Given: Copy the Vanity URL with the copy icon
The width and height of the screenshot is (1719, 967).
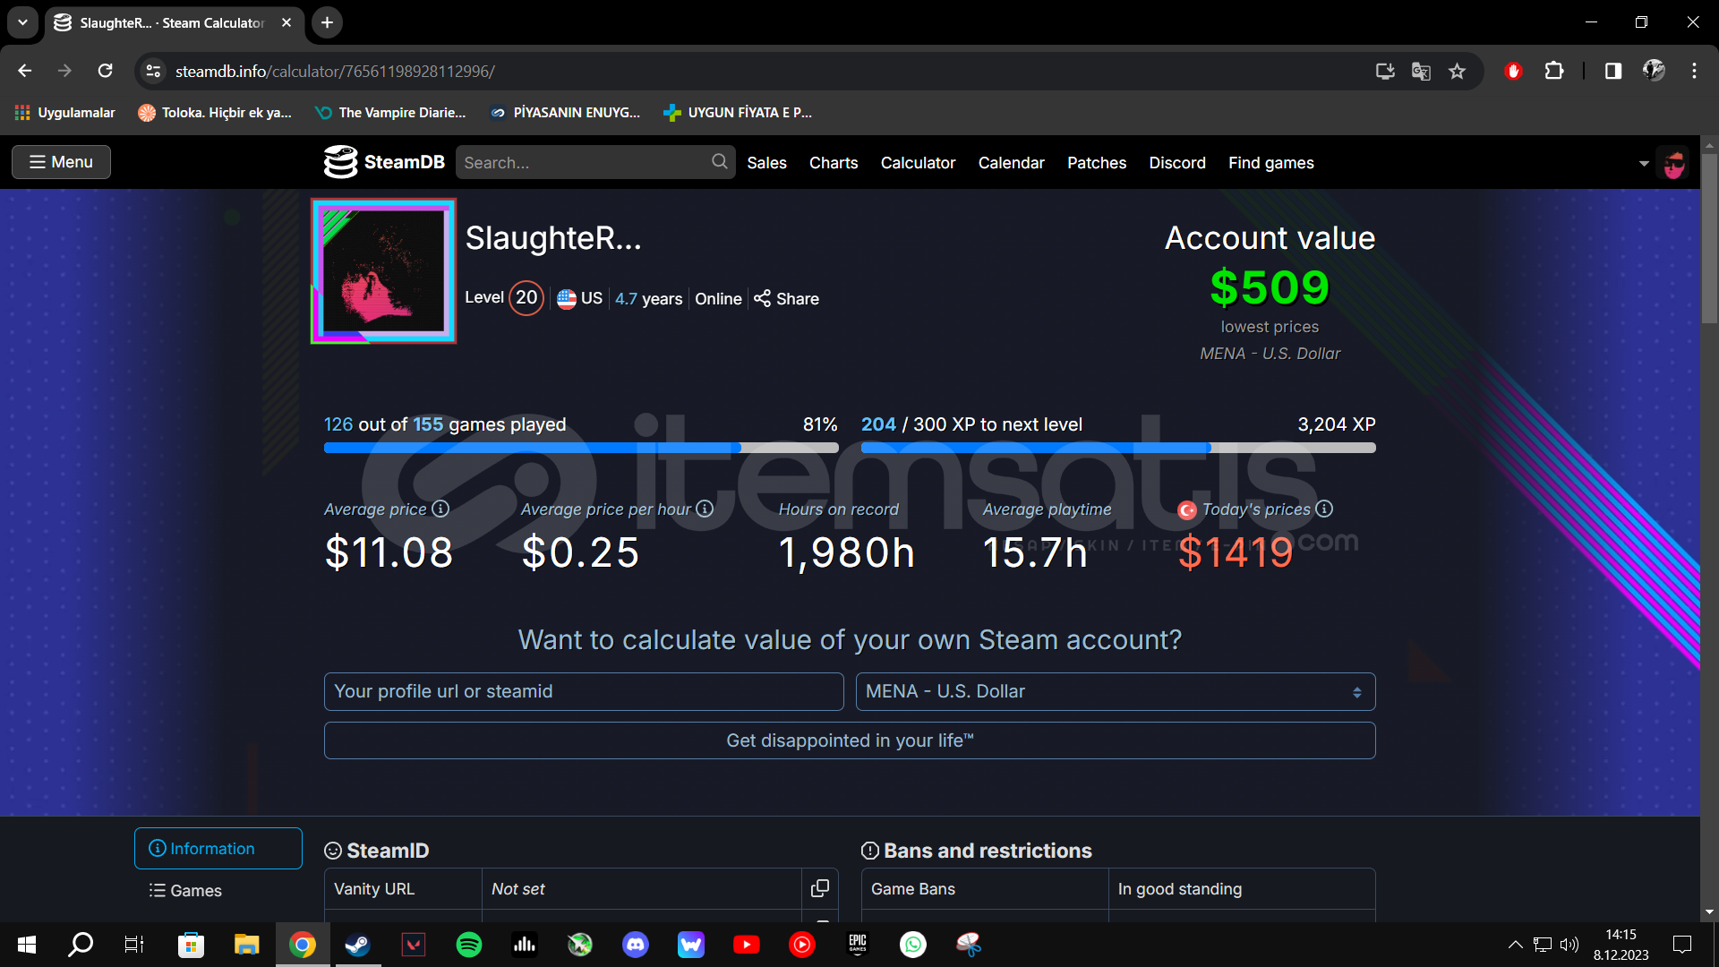Looking at the screenshot, I should tap(819, 888).
